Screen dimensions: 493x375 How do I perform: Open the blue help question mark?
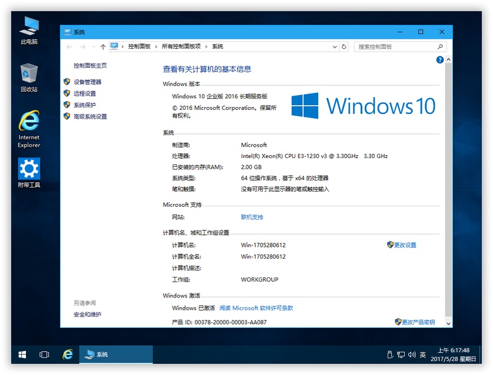(440, 60)
